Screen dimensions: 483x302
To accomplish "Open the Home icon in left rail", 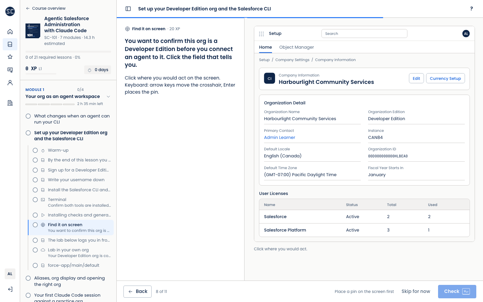I will (x=10, y=32).
